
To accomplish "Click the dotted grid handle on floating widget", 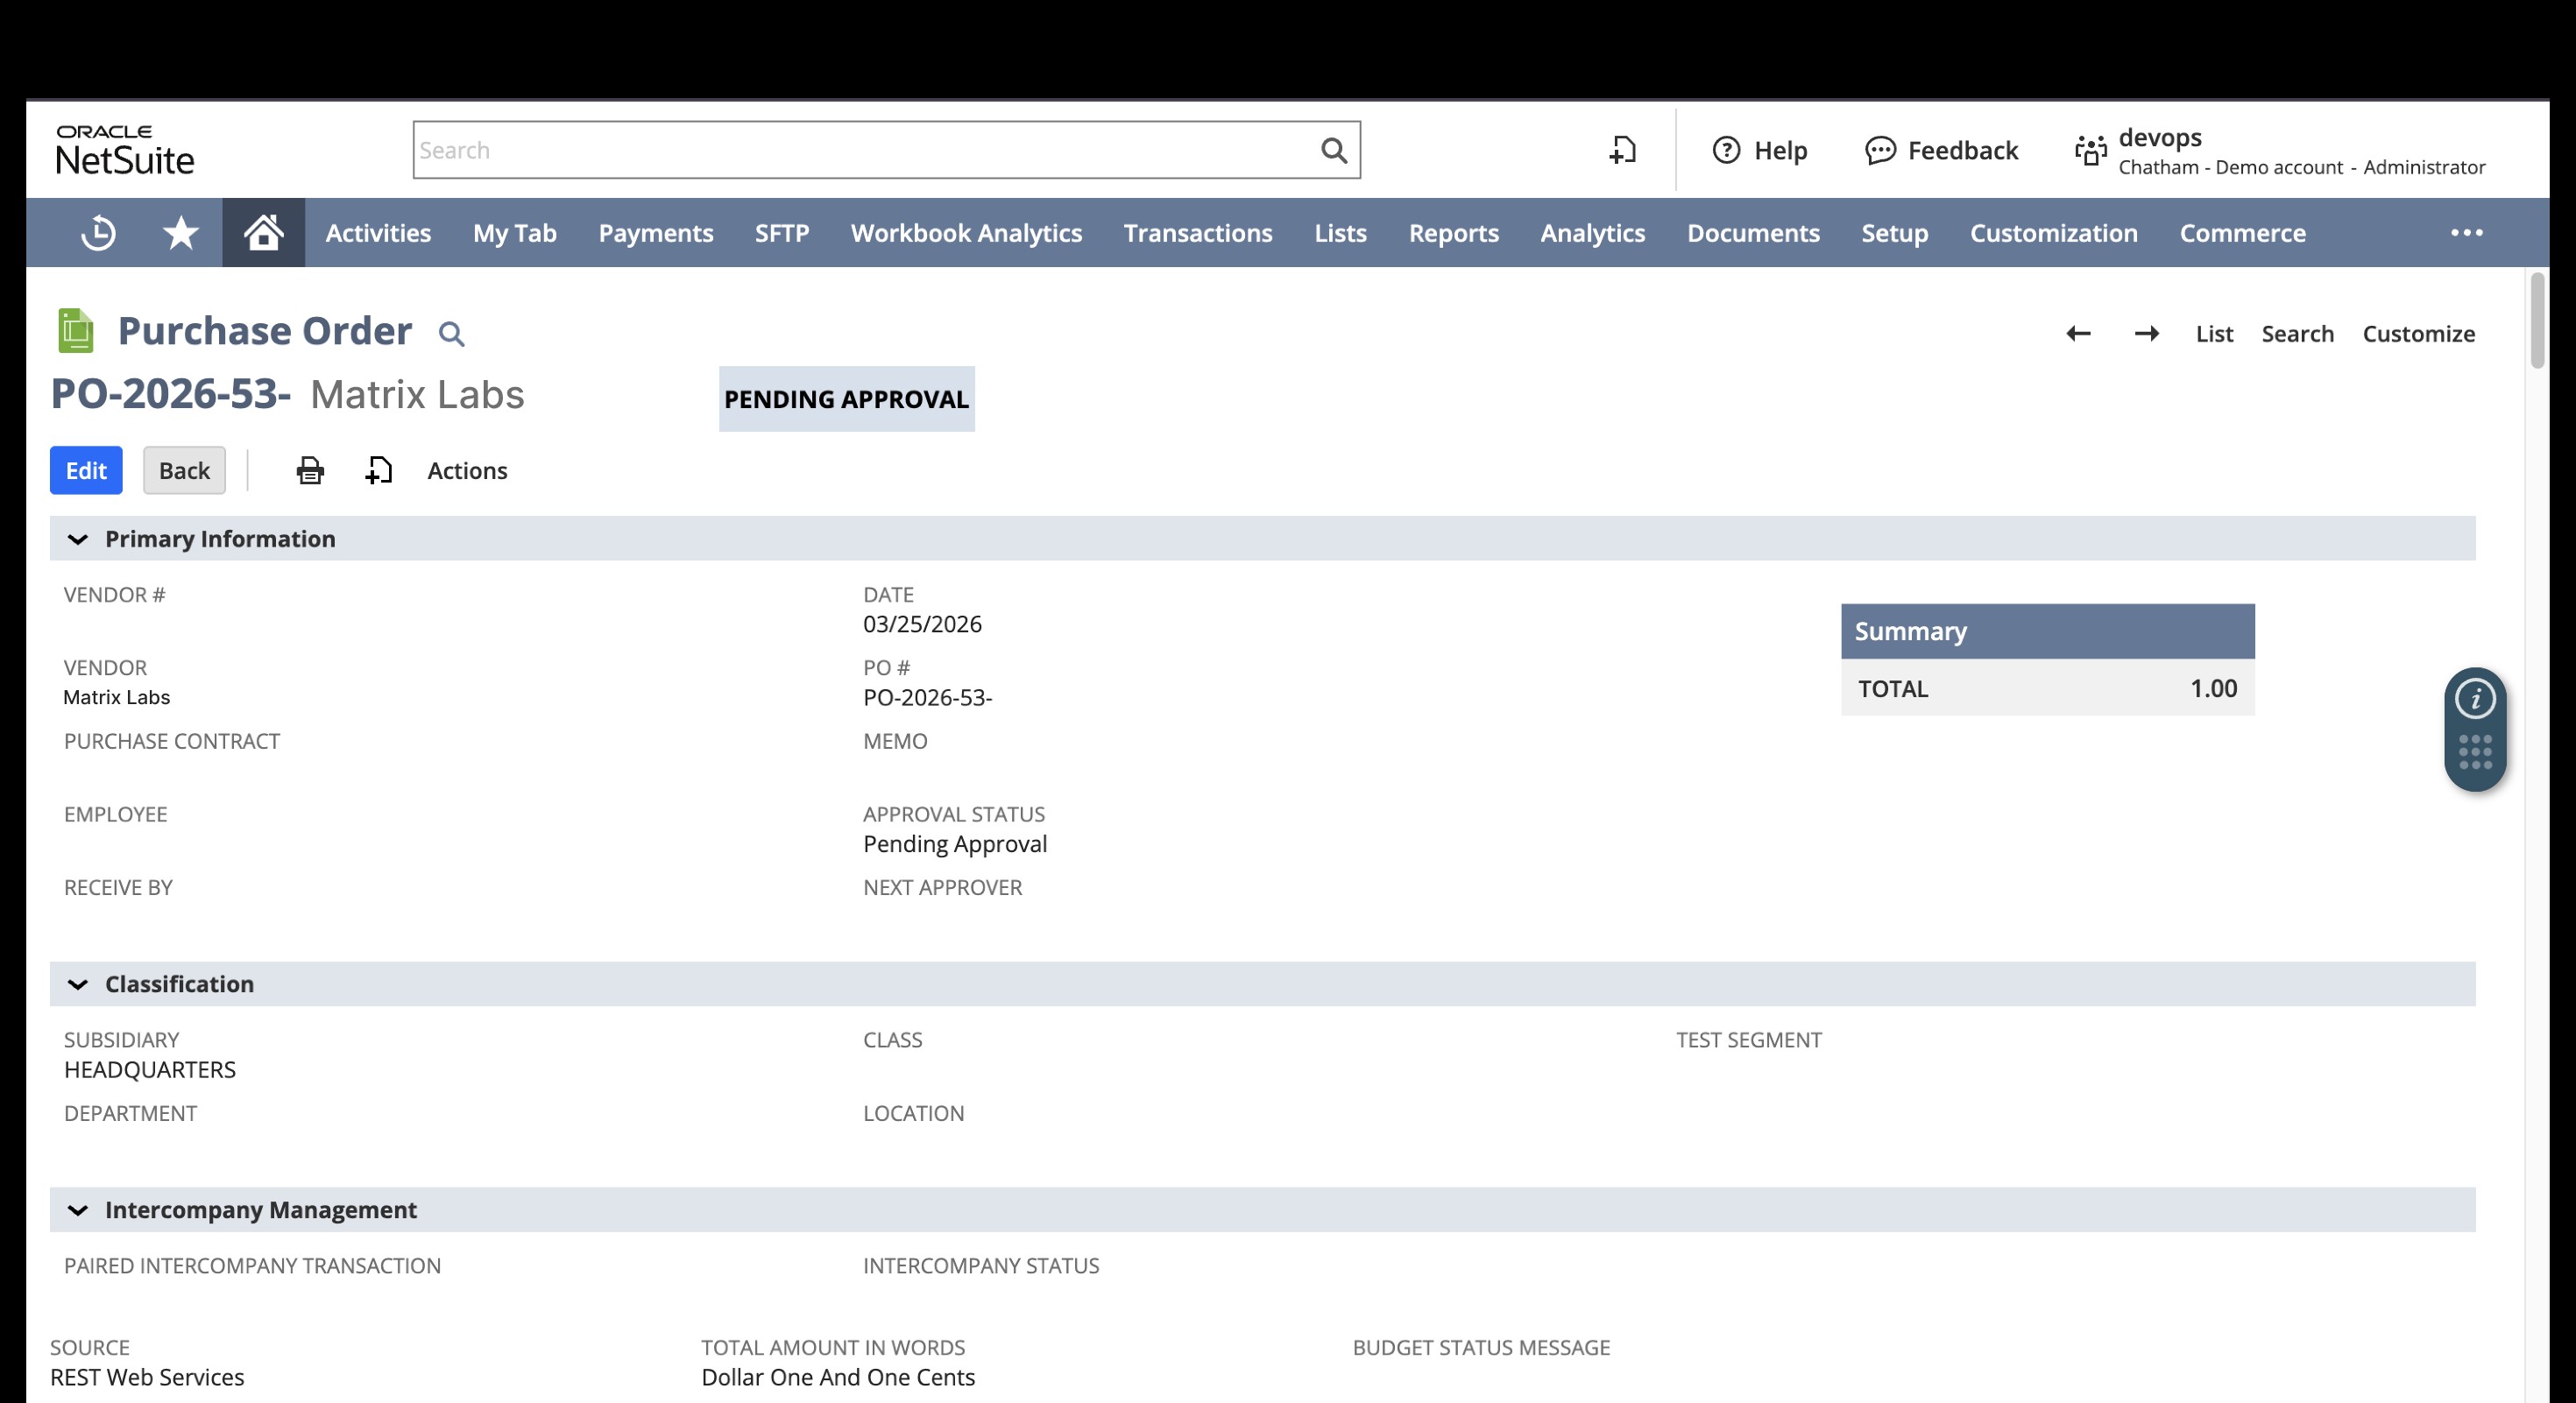I will 2475,752.
